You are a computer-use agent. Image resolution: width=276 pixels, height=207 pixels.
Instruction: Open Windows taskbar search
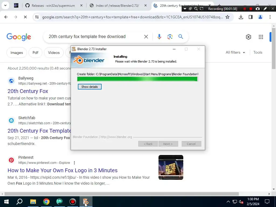point(19,202)
